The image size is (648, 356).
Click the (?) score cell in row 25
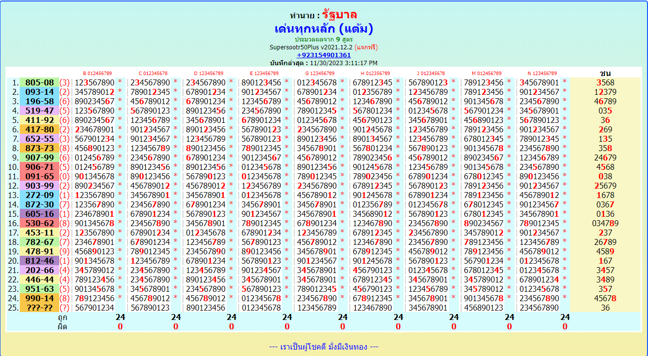[x=65, y=308]
